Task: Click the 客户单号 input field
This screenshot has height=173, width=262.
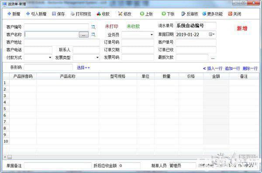Action: click(196, 42)
